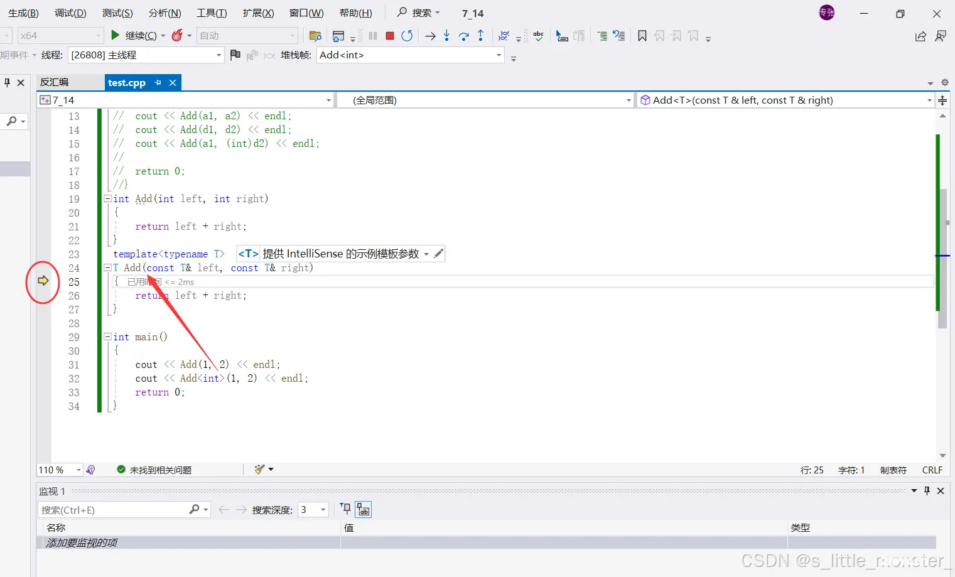Click the search magnifier in left side panel

pyautogui.click(x=11, y=121)
